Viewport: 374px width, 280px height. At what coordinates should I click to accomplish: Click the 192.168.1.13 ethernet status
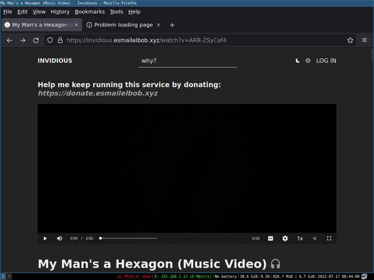(183, 276)
